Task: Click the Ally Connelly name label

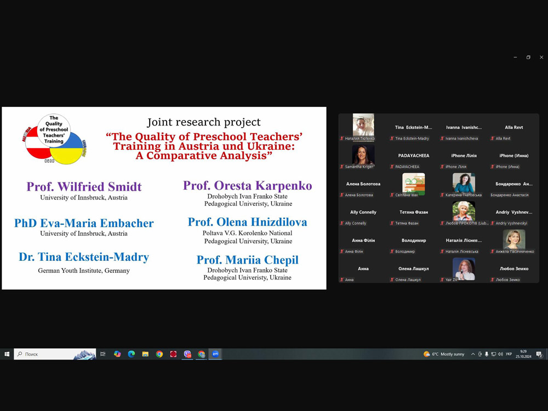Action: point(356,224)
